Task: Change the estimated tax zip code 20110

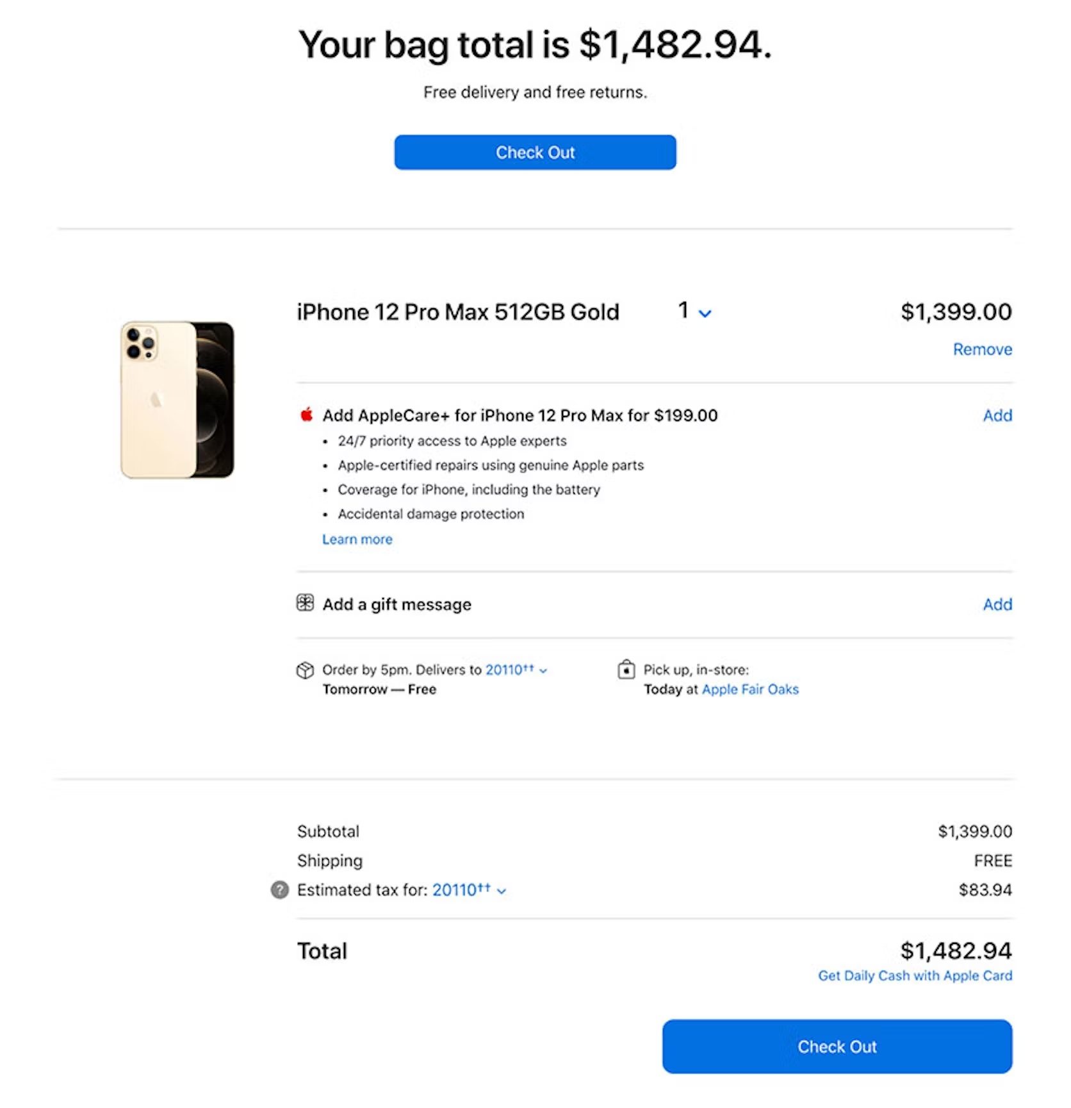Action: (469, 890)
